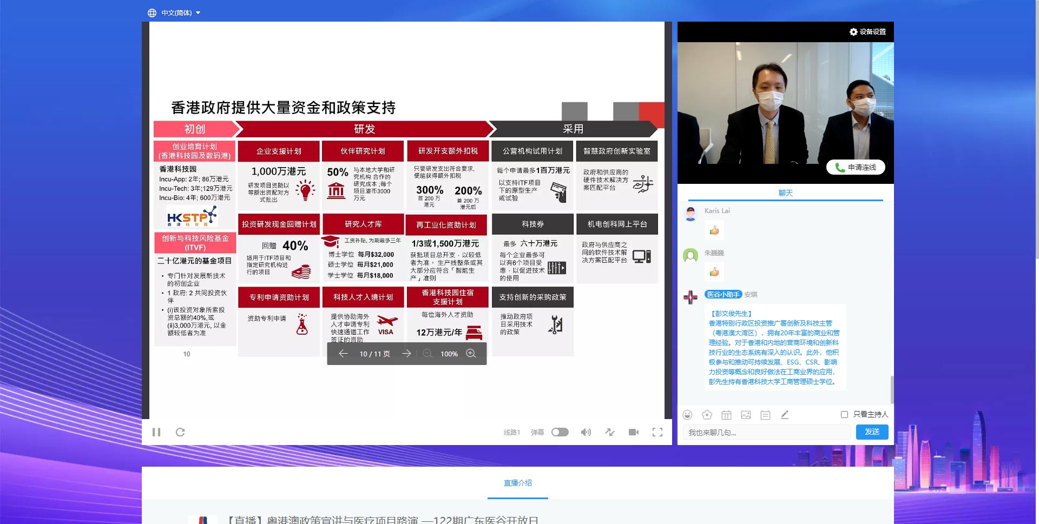The height and width of the screenshot is (524, 1039).
Task: Click the 发送 send button
Action: [x=872, y=432]
